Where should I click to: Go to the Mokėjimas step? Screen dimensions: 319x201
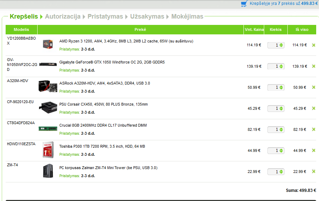click(x=187, y=16)
